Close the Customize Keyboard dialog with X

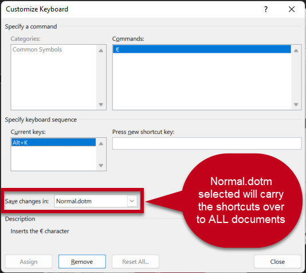click(x=292, y=9)
